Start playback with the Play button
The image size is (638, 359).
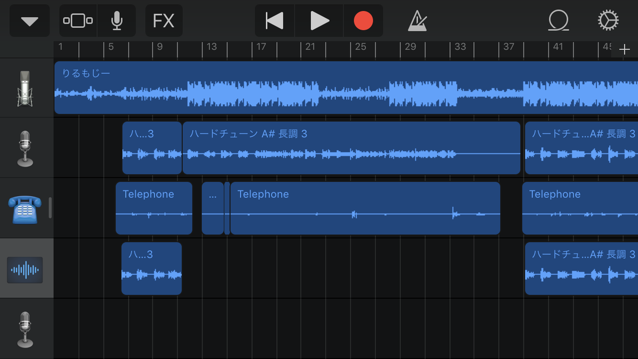tap(319, 21)
